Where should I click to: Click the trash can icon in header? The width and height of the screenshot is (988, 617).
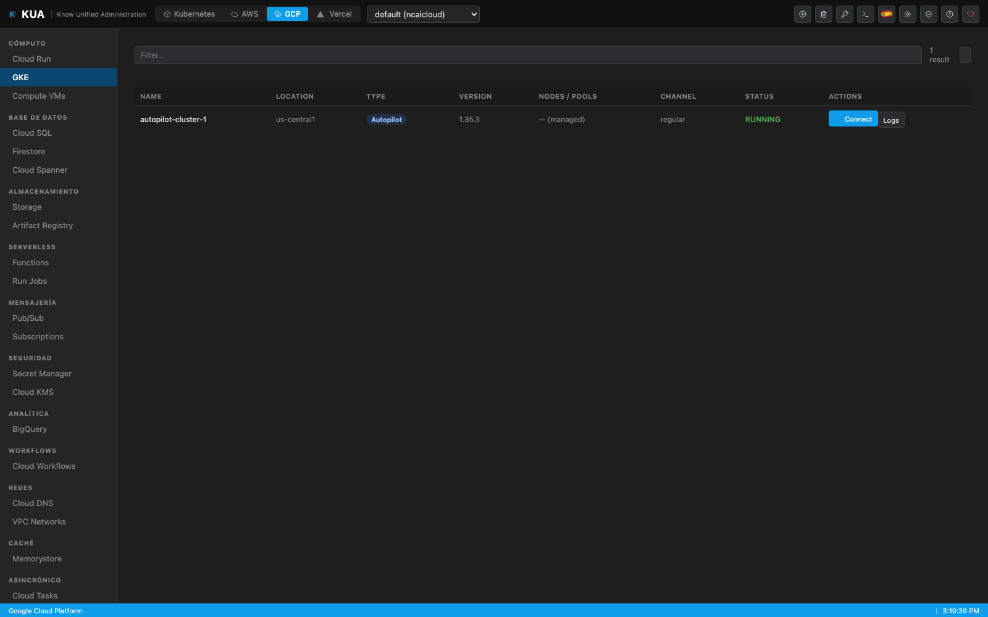click(x=824, y=14)
